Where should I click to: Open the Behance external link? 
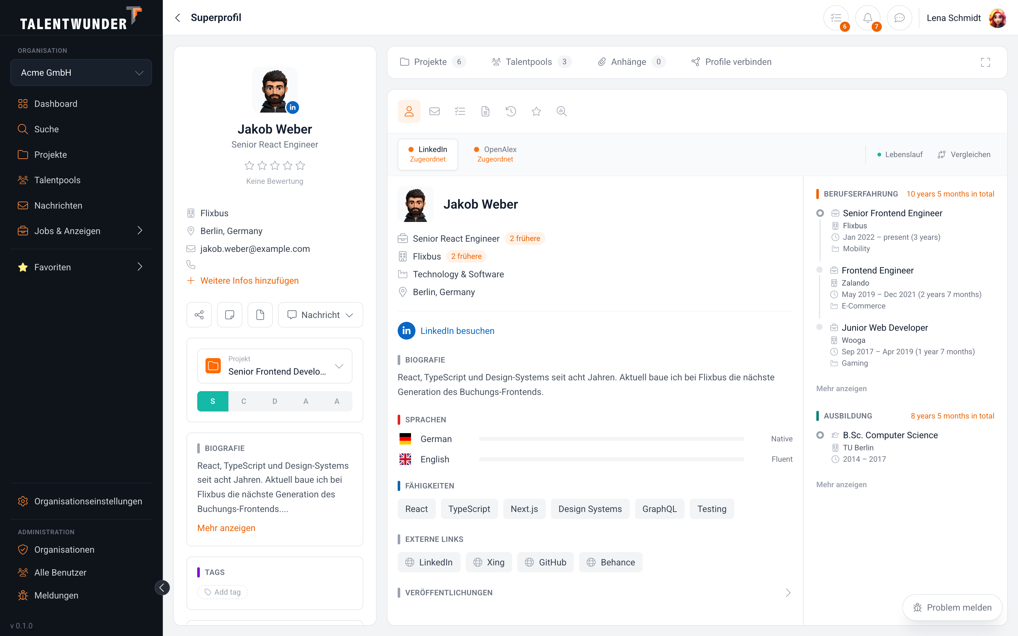coord(610,563)
